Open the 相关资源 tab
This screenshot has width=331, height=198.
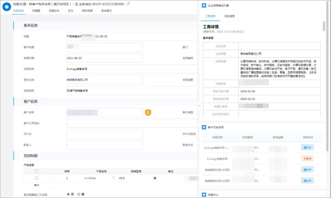click(x=87, y=11)
